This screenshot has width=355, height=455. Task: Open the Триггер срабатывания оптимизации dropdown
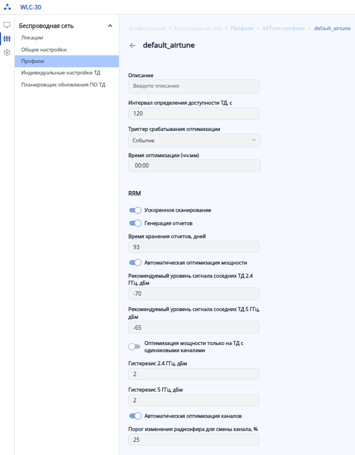[x=194, y=141]
